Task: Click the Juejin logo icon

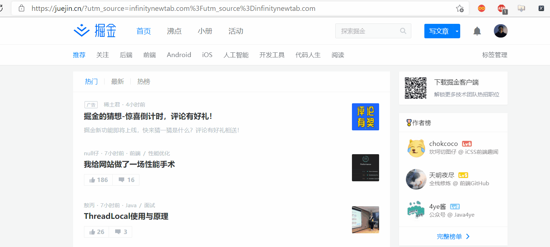Action: pos(82,30)
